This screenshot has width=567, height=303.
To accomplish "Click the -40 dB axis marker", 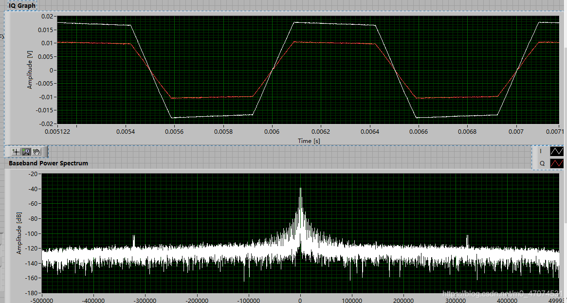I will (33, 189).
